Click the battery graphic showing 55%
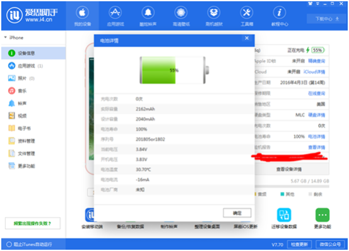The image size is (349, 251). point(174,70)
